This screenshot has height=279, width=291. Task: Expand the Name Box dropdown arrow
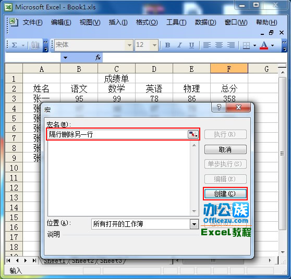(x=65, y=58)
